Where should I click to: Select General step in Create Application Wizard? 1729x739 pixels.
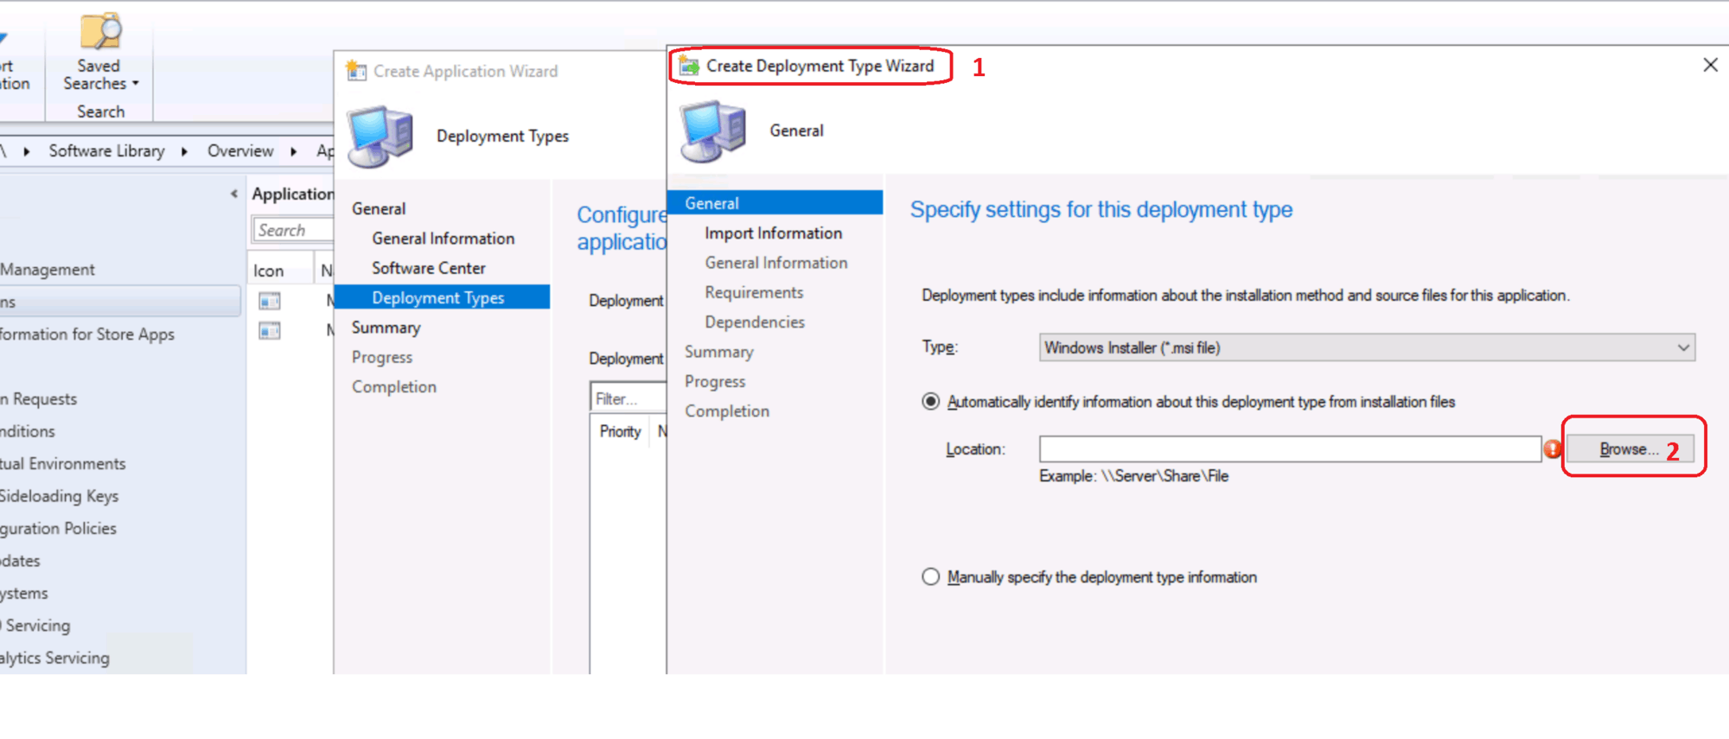coord(378,208)
